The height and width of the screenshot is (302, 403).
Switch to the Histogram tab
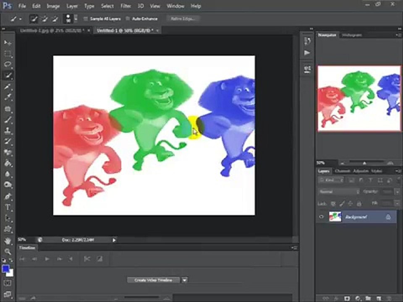click(x=352, y=35)
